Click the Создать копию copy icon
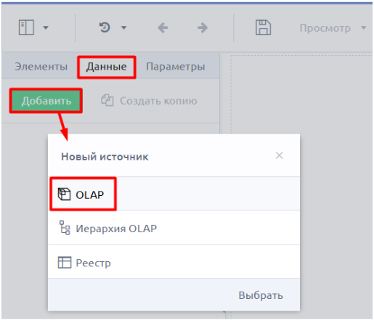Screen dimensions: 374x320 click(107, 100)
